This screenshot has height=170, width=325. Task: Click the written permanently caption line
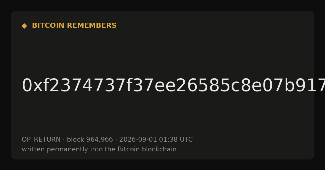(x=99, y=149)
